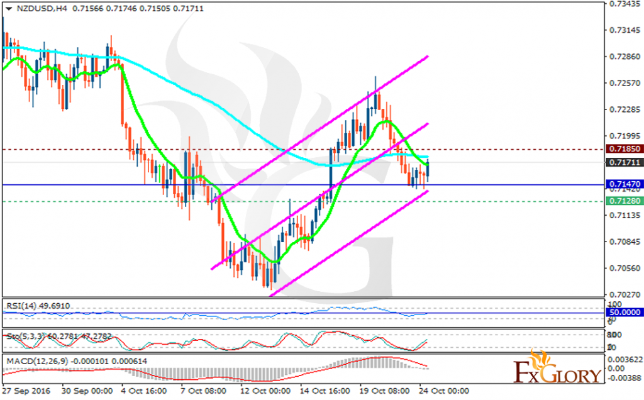Select the 0.72570 price scale value
644x400 pixels.
[625, 83]
